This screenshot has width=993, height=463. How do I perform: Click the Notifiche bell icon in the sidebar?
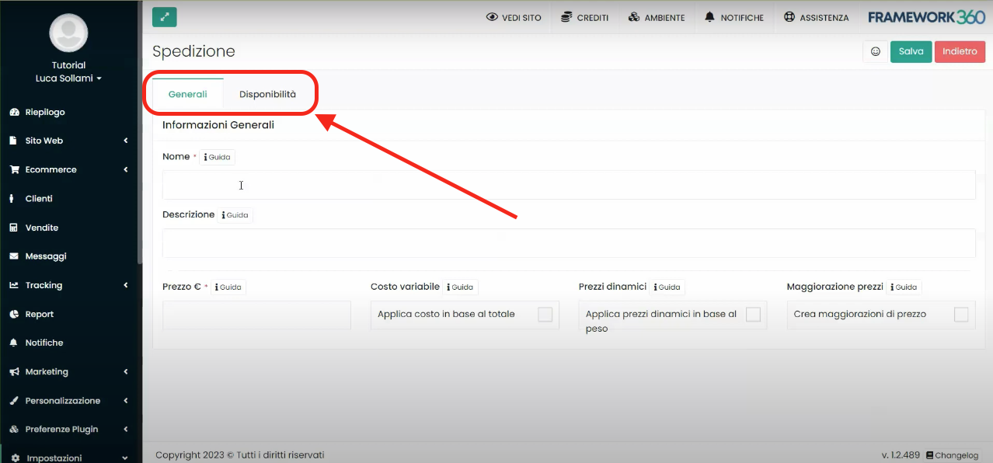click(x=14, y=343)
